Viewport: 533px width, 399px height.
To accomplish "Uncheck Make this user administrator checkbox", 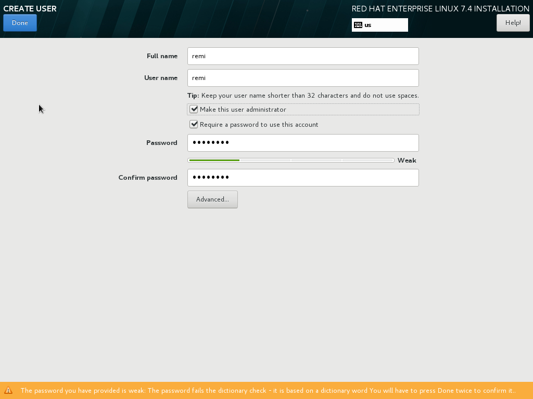I will (x=194, y=109).
